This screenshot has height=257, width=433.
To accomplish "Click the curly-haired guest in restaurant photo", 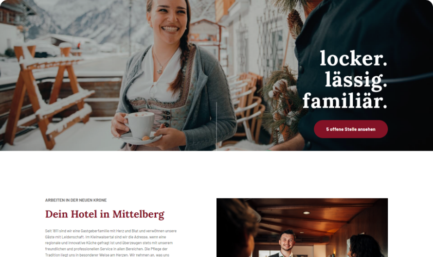I will (x=365, y=246).
